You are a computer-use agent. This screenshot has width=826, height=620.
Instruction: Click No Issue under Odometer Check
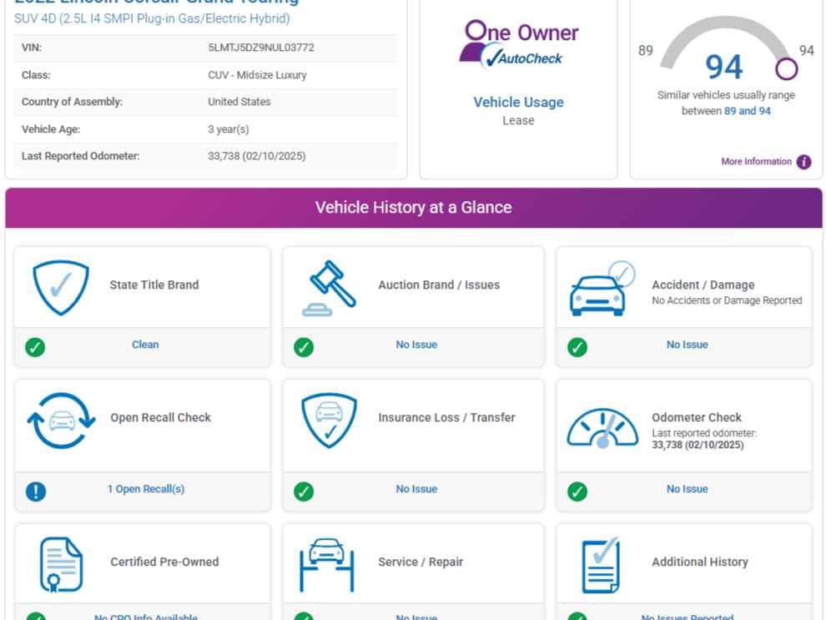[687, 489]
